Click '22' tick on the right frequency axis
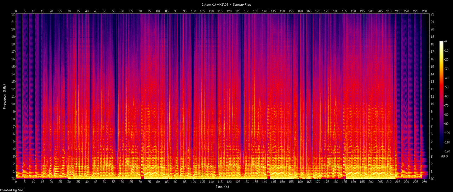The image size is (453, 192). point(433,14)
